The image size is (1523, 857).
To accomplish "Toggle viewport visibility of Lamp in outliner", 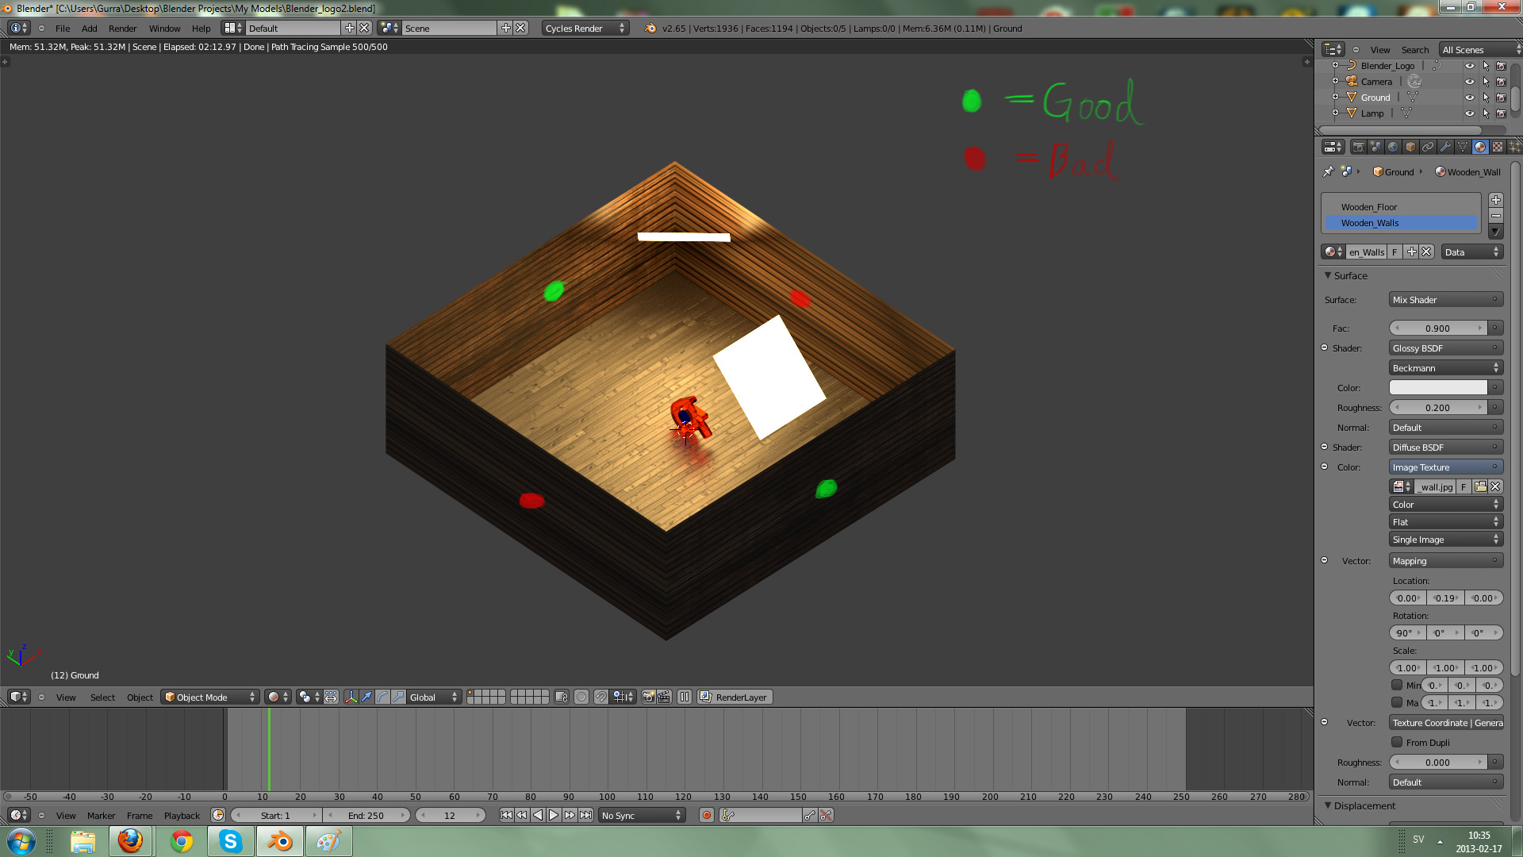I will [x=1469, y=113].
